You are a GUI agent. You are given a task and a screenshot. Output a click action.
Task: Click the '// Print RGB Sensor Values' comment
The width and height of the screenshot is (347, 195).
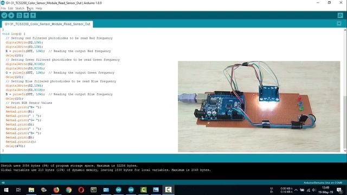(29, 103)
